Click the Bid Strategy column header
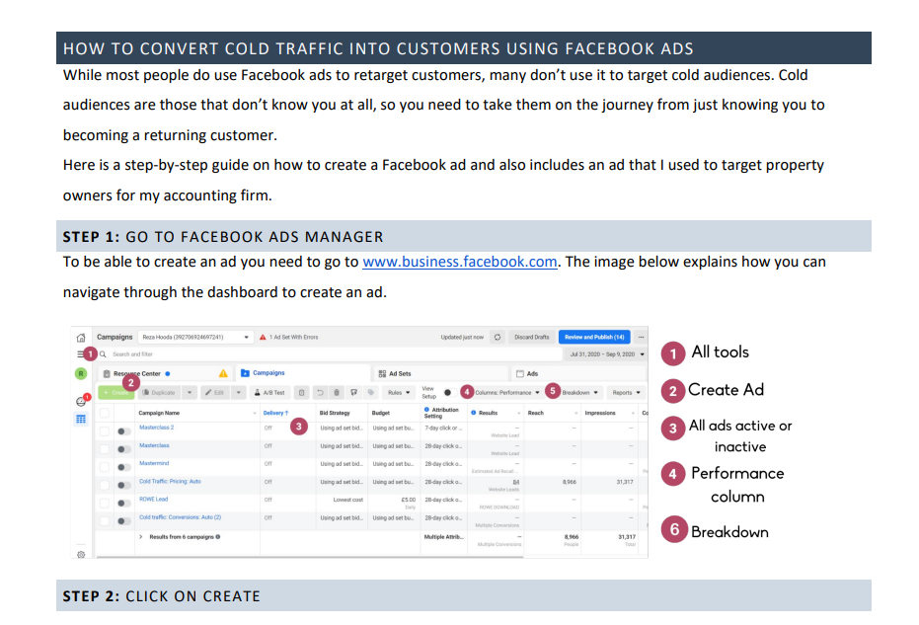919x625 pixels. (335, 413)
